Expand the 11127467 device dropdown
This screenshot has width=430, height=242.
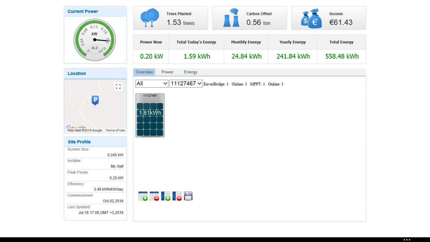coord(186,83)
